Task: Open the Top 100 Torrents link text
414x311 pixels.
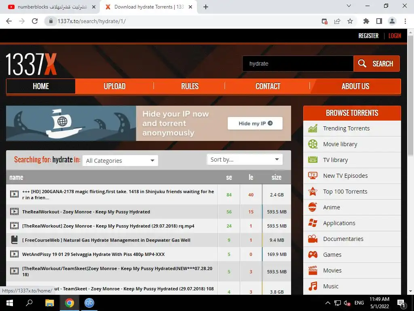Action: click(345, 192)
